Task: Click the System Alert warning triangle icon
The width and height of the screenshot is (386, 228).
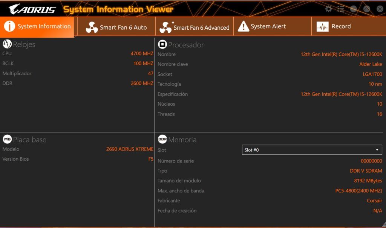Action: tap(244, 26)
